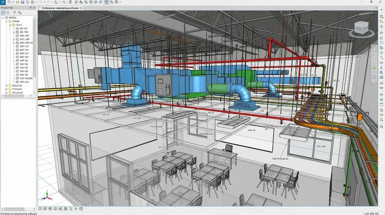Click the TOP face of the view cube
This screenshot has width=385, height=215.
(x=359, y=29)
